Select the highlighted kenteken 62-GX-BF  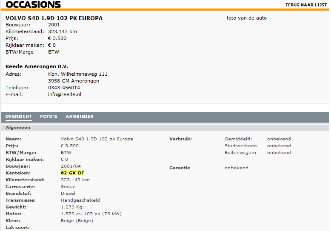tap(73, 173)
